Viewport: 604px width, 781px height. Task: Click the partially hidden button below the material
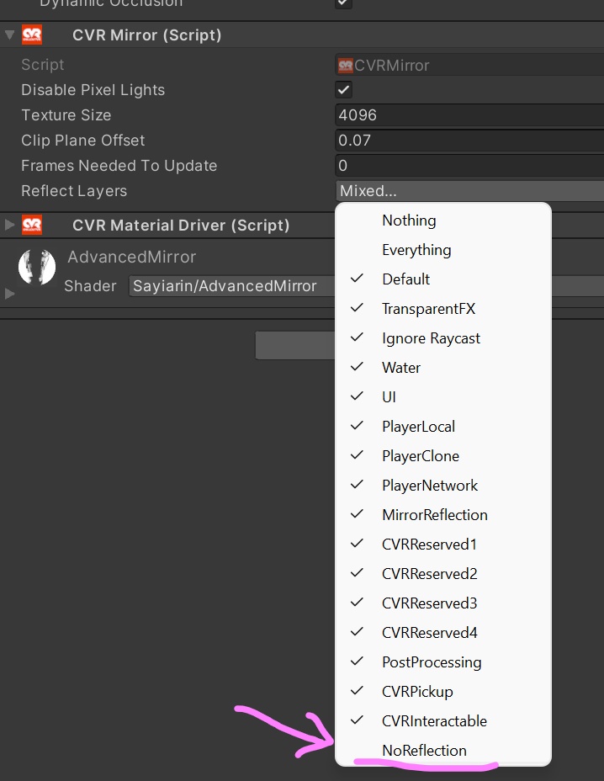pyautogui.click(x=295, y=345)
